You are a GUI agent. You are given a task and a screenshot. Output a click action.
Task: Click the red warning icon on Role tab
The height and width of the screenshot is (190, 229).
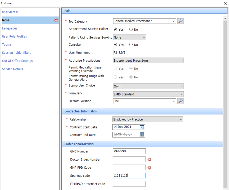pos(56,20)
